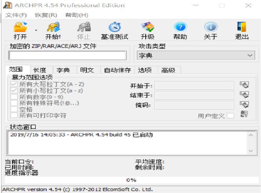Minimize the ARCHPR window
The height and width of the screenshot is (193, 261).
point(195,5)
